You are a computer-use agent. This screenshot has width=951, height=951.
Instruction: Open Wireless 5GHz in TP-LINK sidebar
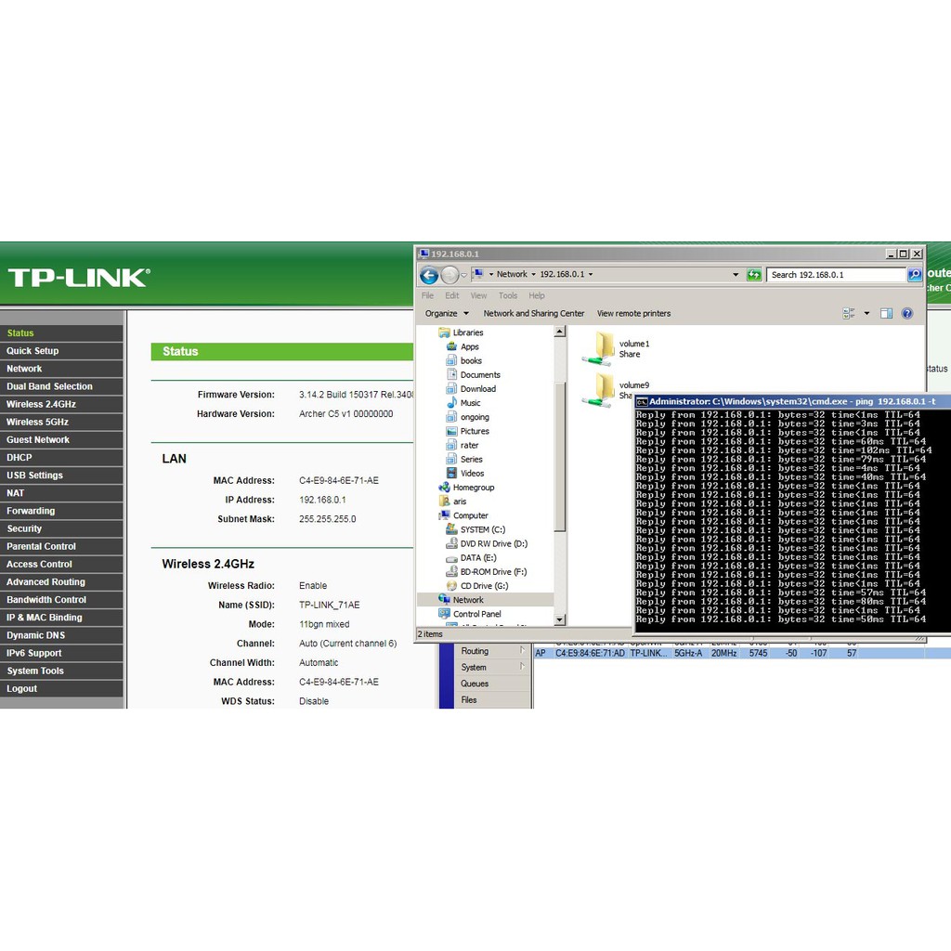pyautogui.click(x=61, y=422)
